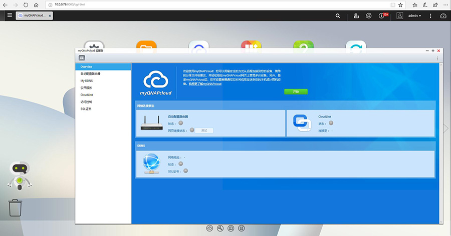This screenshot has width=451, height=236.
Task: Open the recycle bin on the desktop
Action: (x=16, y=207)
